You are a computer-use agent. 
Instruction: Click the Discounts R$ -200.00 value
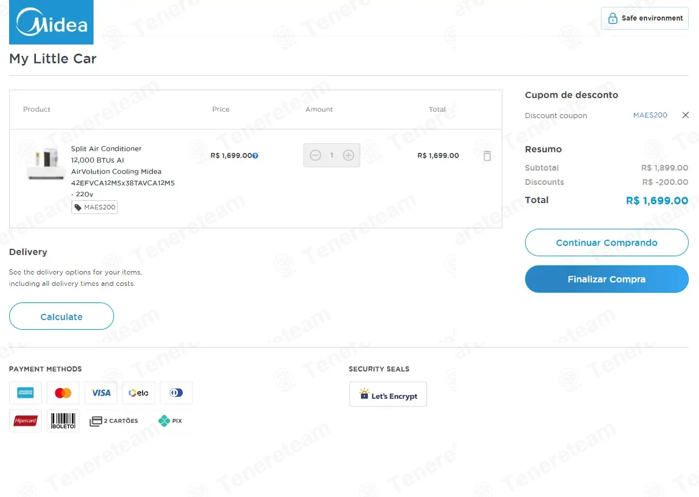tap(665, 182)
